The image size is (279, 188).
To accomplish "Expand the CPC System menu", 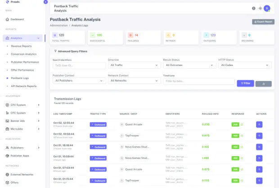I will click(x=22, y=113).
